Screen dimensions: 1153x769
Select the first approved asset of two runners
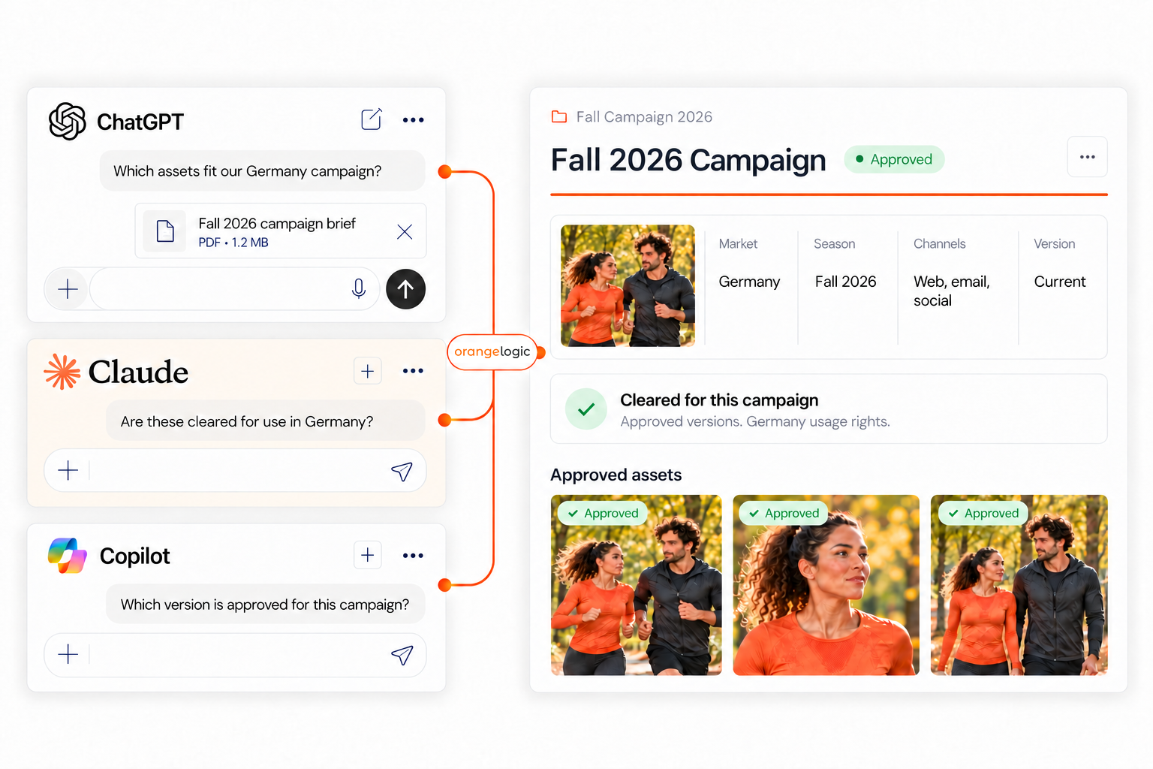(637, 585)
